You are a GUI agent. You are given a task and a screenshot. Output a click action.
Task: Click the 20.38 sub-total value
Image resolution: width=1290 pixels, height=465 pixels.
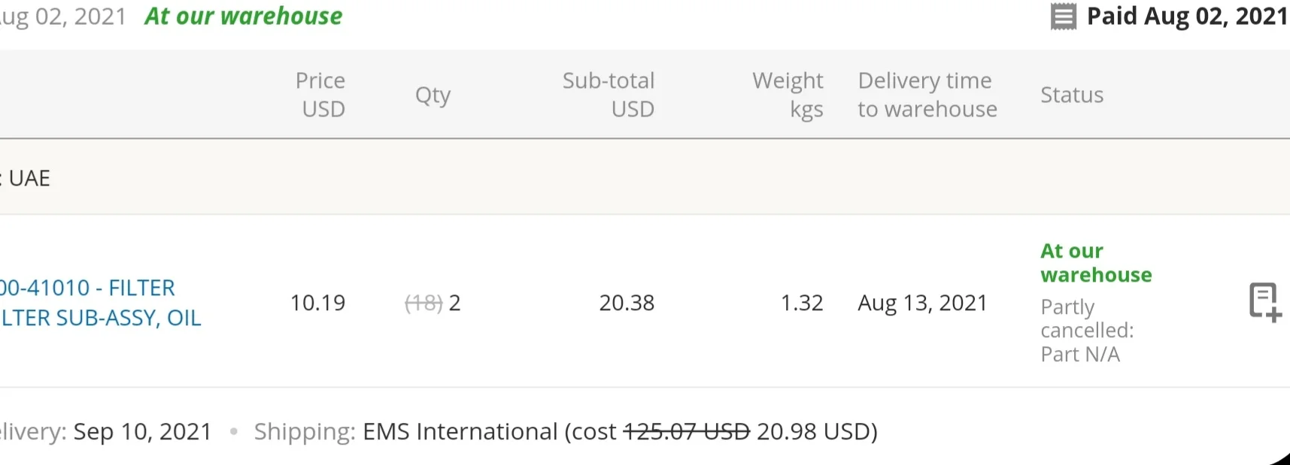point(627,303)
